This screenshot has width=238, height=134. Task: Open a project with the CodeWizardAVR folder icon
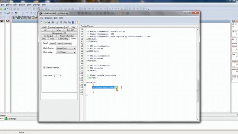point(45,22)
